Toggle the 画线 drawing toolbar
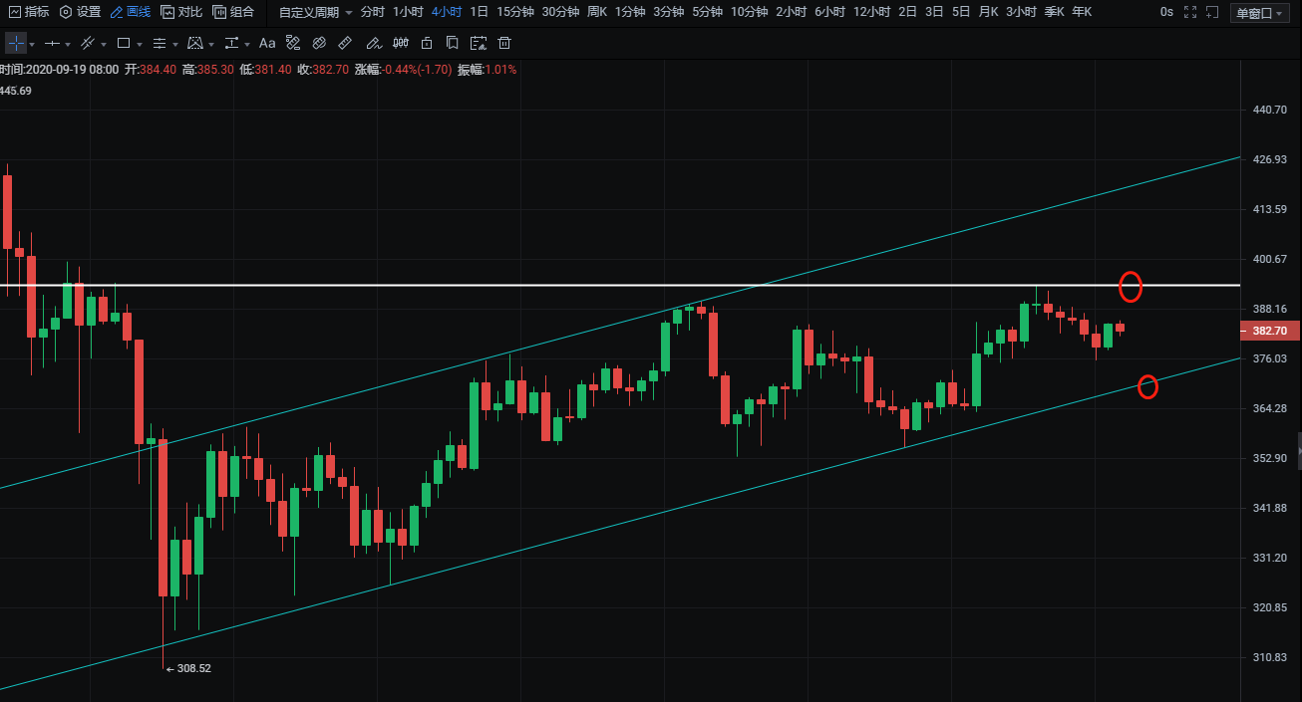The width and height of the screenshot is (1302, 702). tap(130, 12)
